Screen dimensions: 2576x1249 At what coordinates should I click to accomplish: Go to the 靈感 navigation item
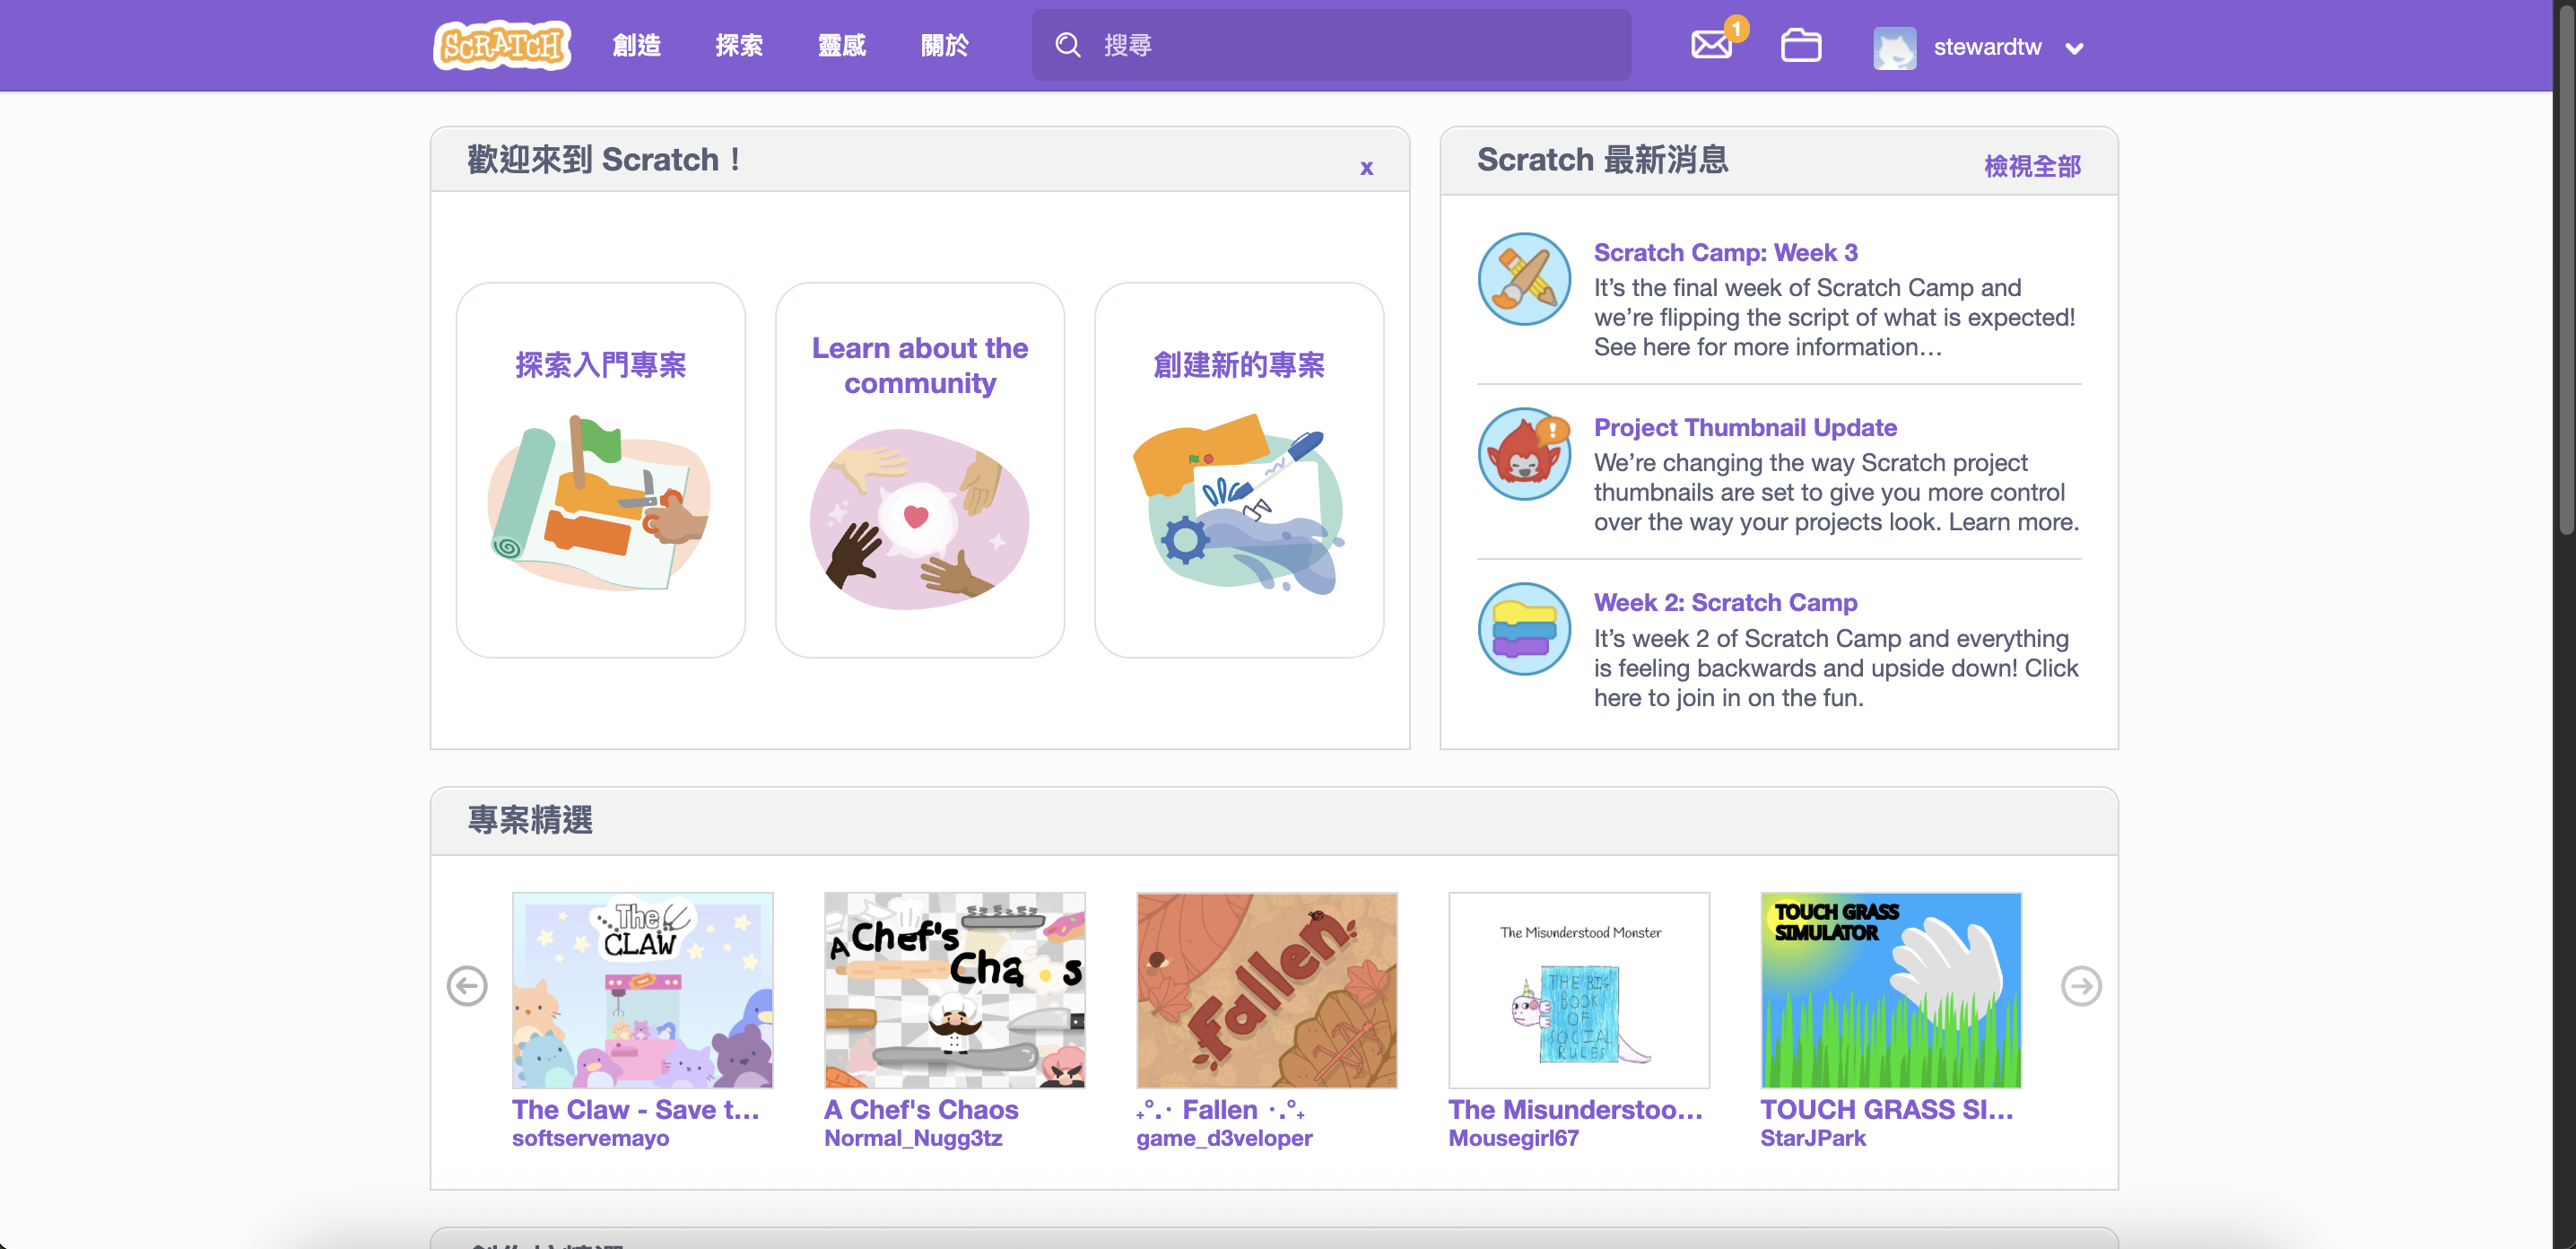(x=842, y=45)
